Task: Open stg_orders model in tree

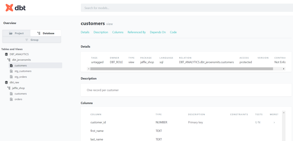Action: tap(21, 77)
